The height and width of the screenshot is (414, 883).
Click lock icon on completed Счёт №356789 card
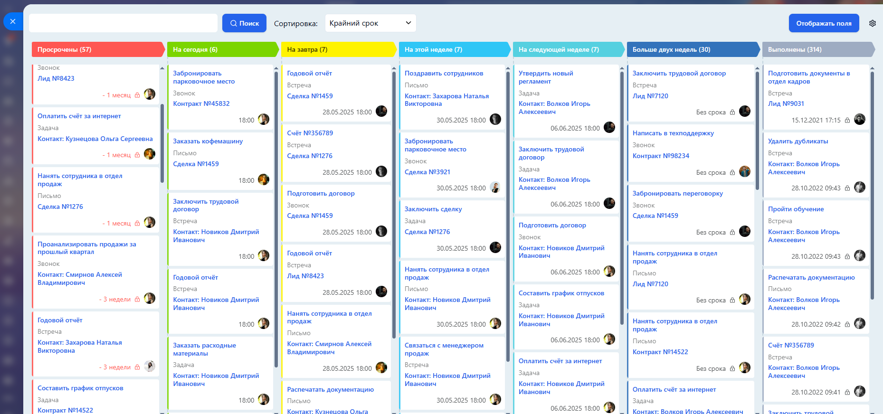(x=847, y=392)
